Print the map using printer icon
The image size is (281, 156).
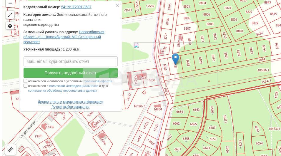click(10, 26)
